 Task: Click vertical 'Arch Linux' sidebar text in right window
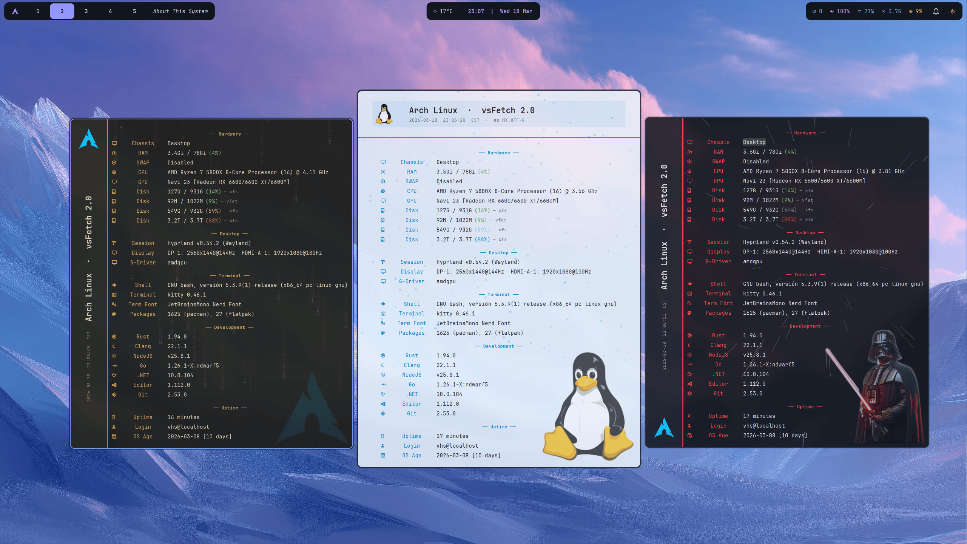(x=664, y=266)
